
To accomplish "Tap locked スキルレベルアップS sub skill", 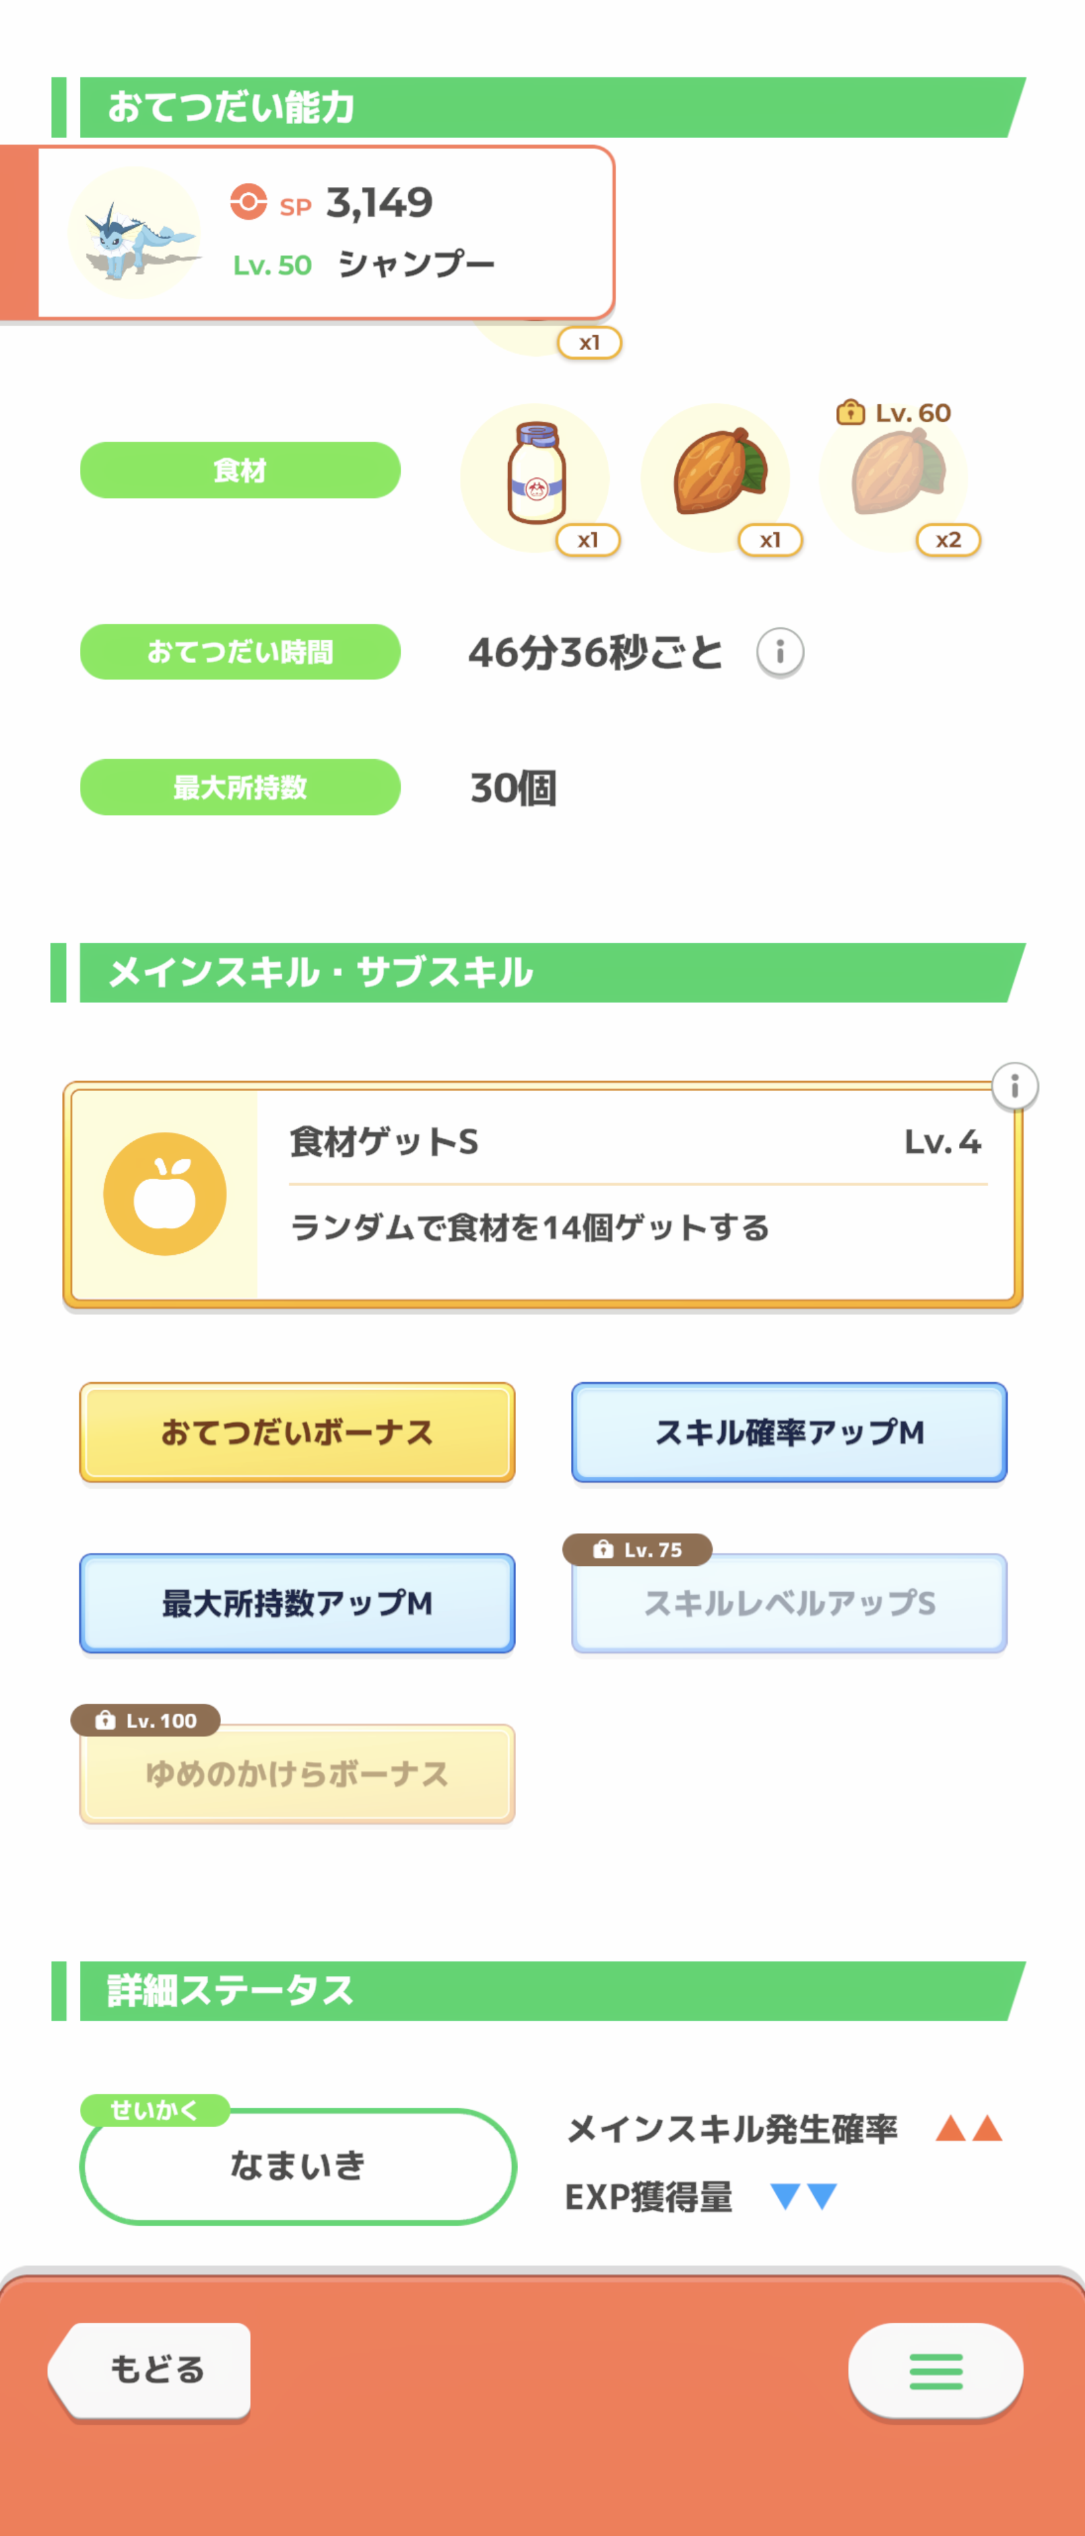I will point(789,1603).
